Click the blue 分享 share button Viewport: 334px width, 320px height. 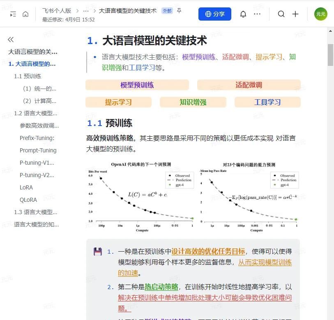coord(214,14)
